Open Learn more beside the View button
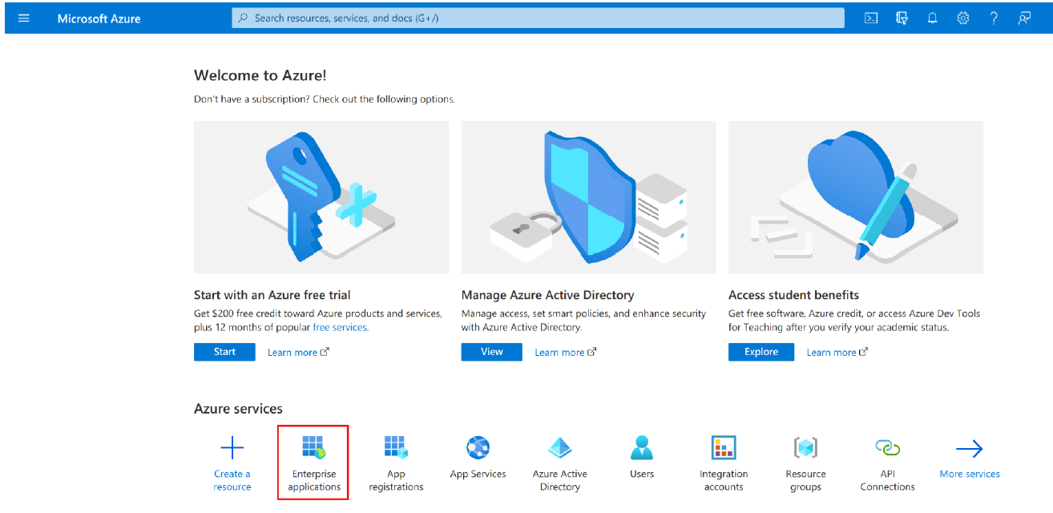Screen dimensions: 1053x513 point(565,353)
